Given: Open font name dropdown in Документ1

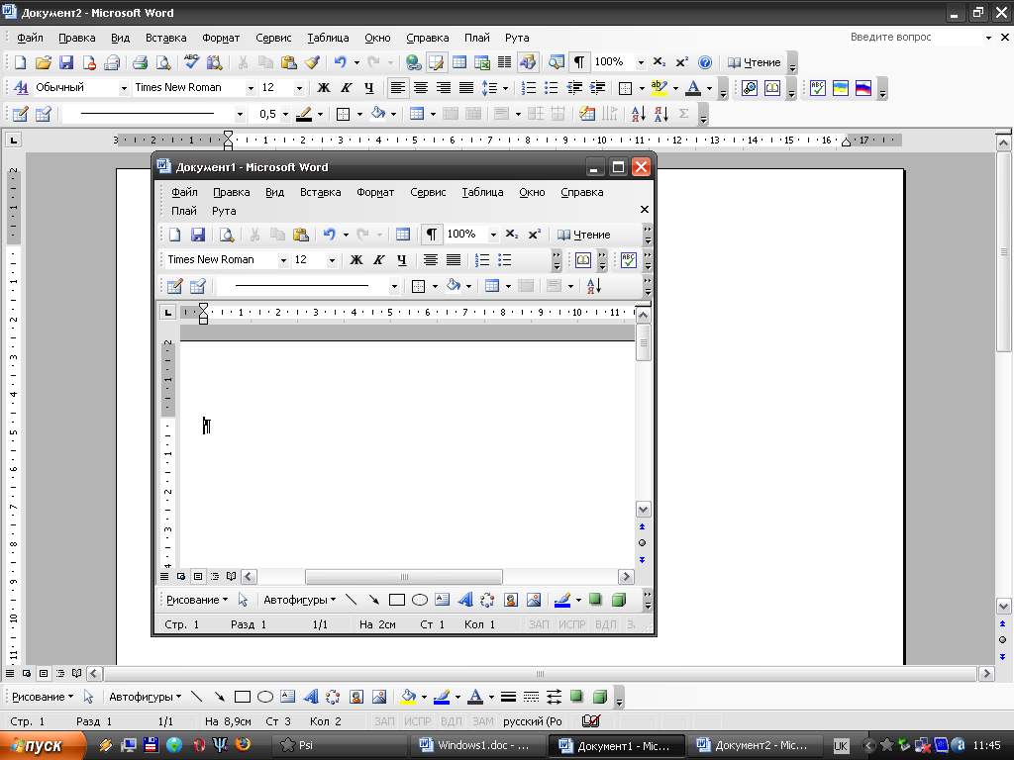Looking at the screenshot, I should click(283, 260).
